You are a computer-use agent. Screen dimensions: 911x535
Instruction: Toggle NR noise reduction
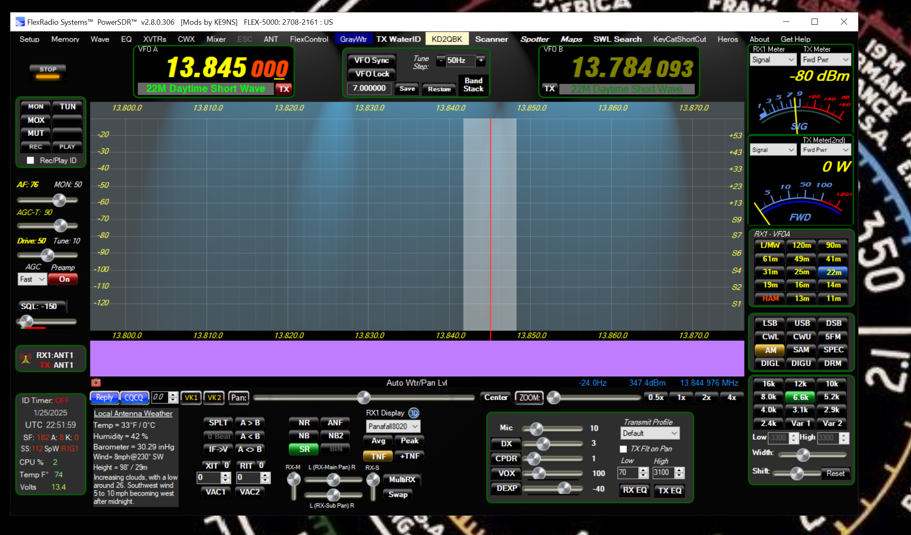tap(304, 422)
